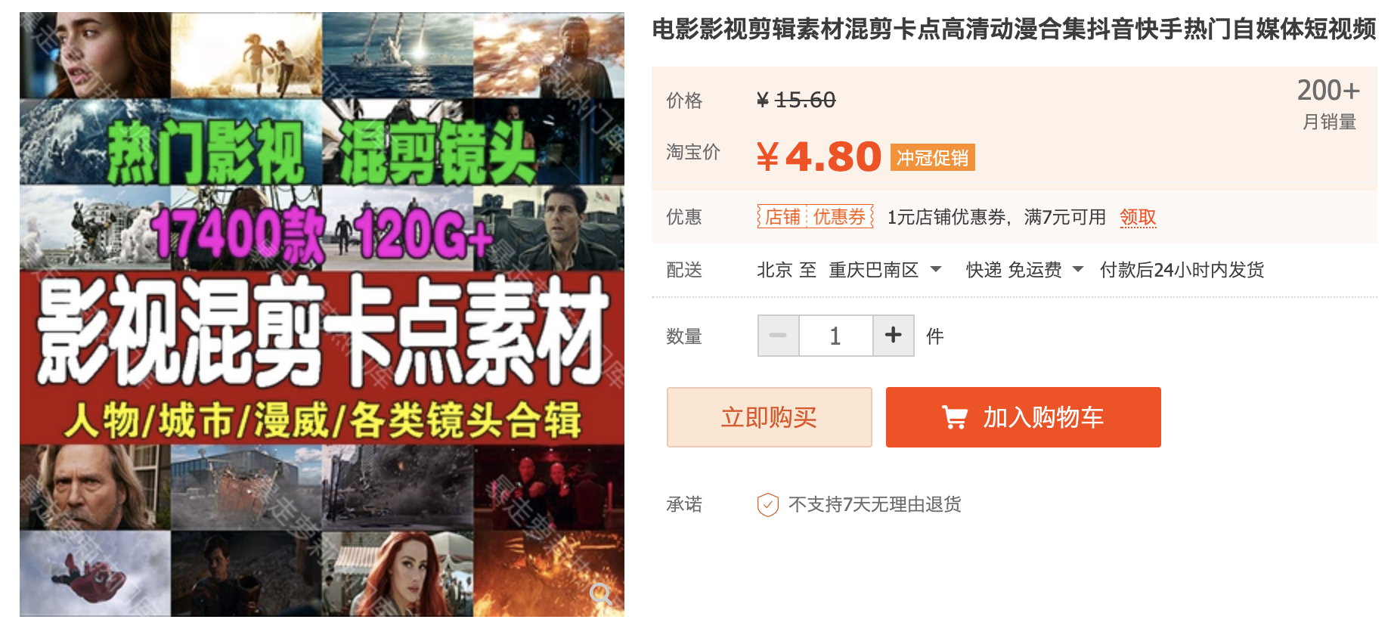Viewport: 1391px width, 638px height.
Task: Click 领取 to claim the coupon
Action: (1138, 218)
